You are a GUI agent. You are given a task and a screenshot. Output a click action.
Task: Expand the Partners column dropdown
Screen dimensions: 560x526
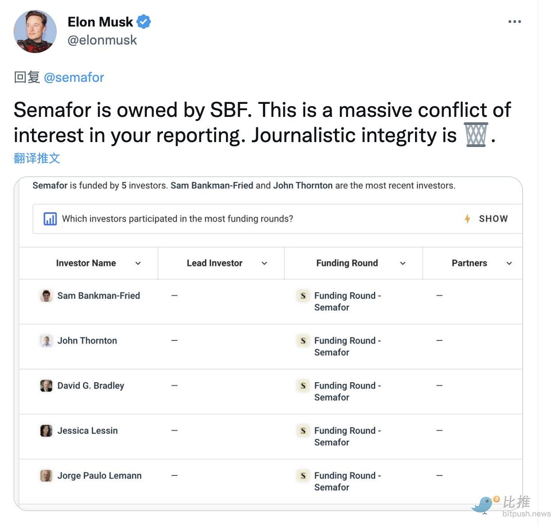click(509, 263)
